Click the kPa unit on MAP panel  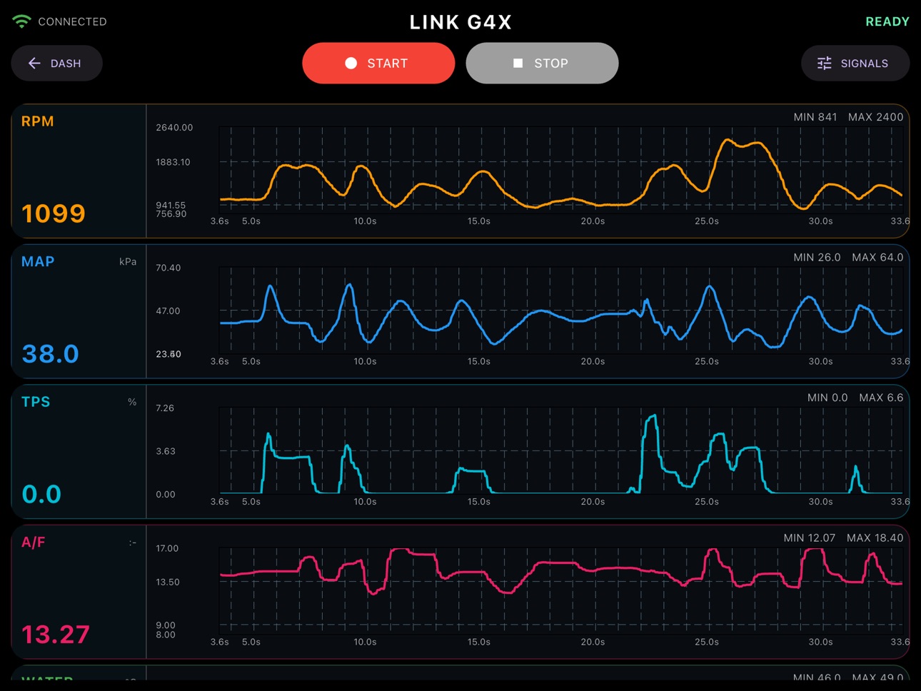click(x=128, y=262)
